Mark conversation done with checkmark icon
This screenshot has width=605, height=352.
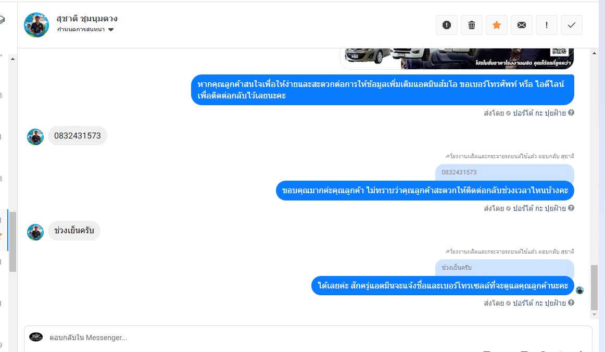coord(572,25)
